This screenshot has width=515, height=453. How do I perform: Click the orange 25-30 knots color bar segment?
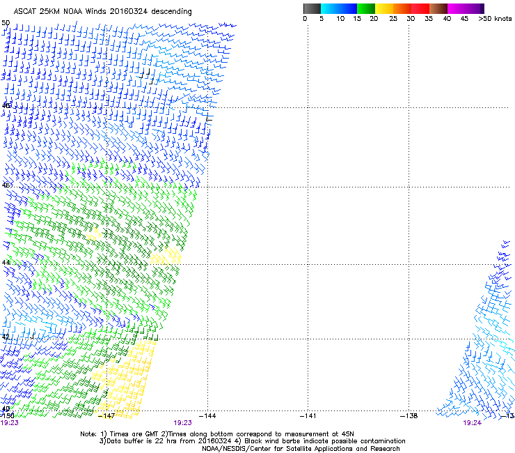(402, 8)
